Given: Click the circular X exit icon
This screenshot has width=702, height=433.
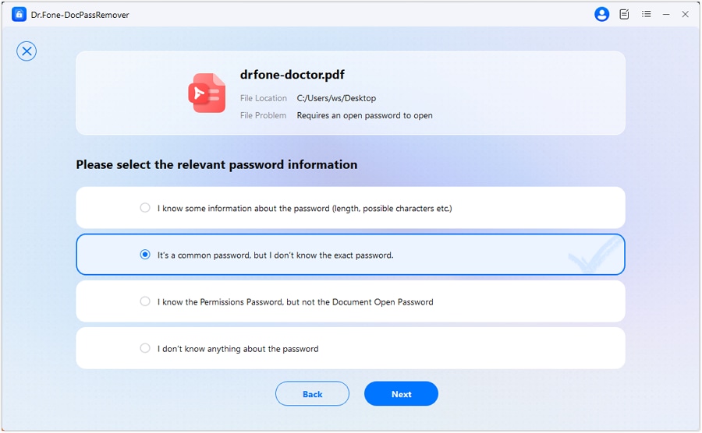Looking at the screenshot, I should [x=27, y=51].
